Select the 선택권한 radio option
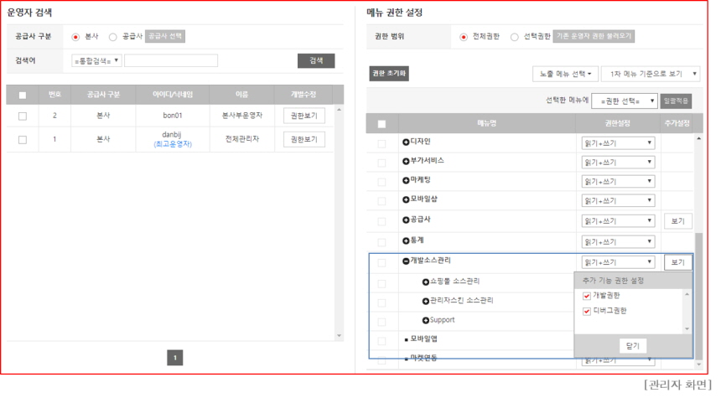 [x=515, y=37]
